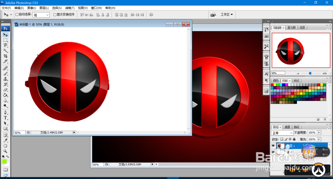Image resolution: width=333 pixels, height=179 pixels.
Task: Click the Navigator zoom percentage field
Action: [x=278, y=73]
